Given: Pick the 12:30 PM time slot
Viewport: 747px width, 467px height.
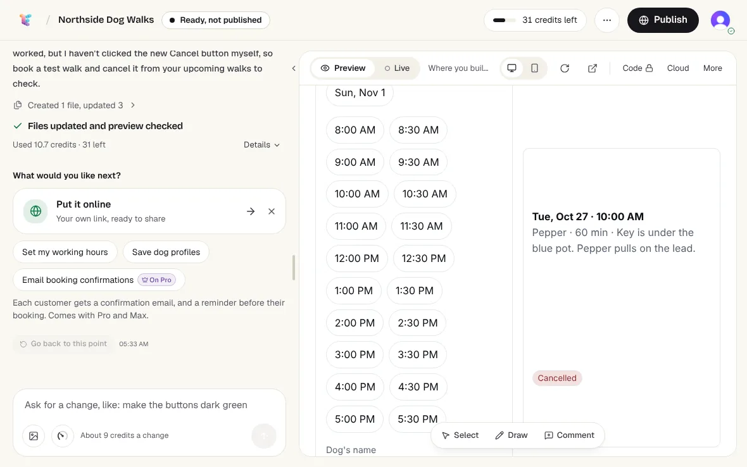Looking at the screenshot, I should (x=424, y=258).
